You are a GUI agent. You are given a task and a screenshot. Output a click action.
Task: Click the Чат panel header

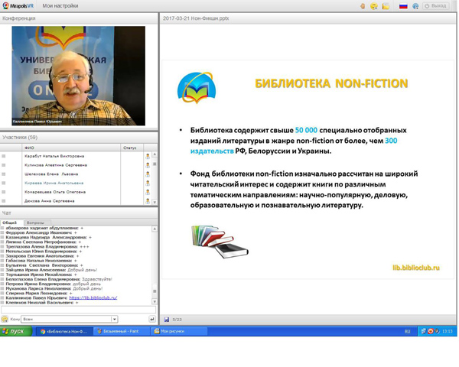click(x=79, y=213)
